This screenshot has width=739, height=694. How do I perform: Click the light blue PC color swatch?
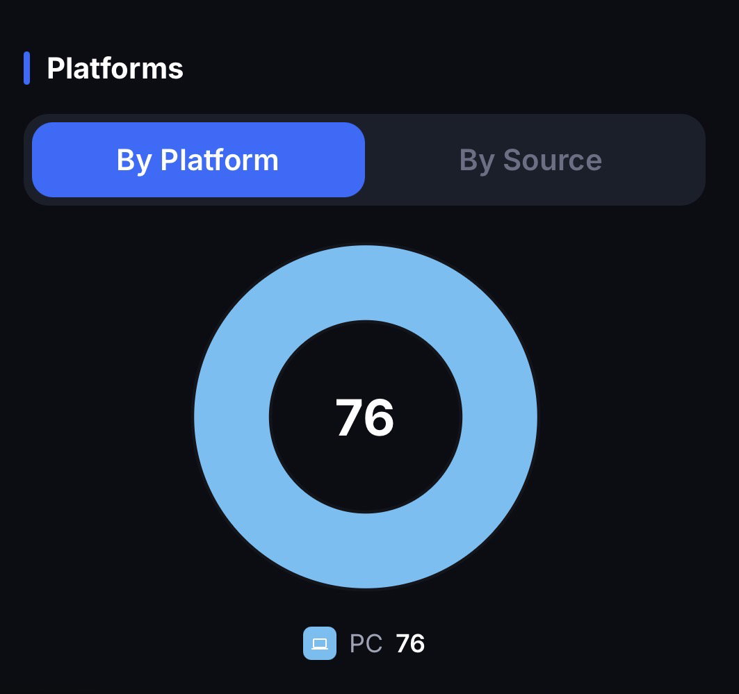tap(320, 643)
